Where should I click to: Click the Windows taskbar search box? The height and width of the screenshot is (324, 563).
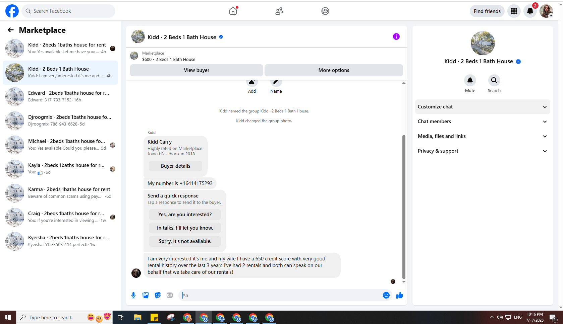64,317
